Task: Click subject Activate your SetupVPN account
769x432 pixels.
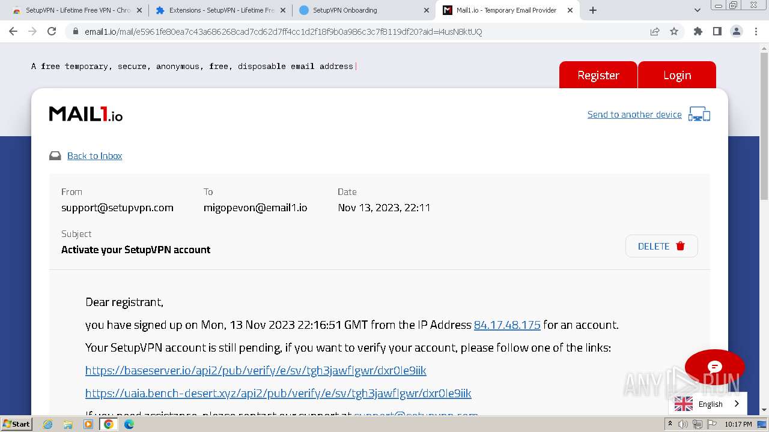Action: click(136, 250)
